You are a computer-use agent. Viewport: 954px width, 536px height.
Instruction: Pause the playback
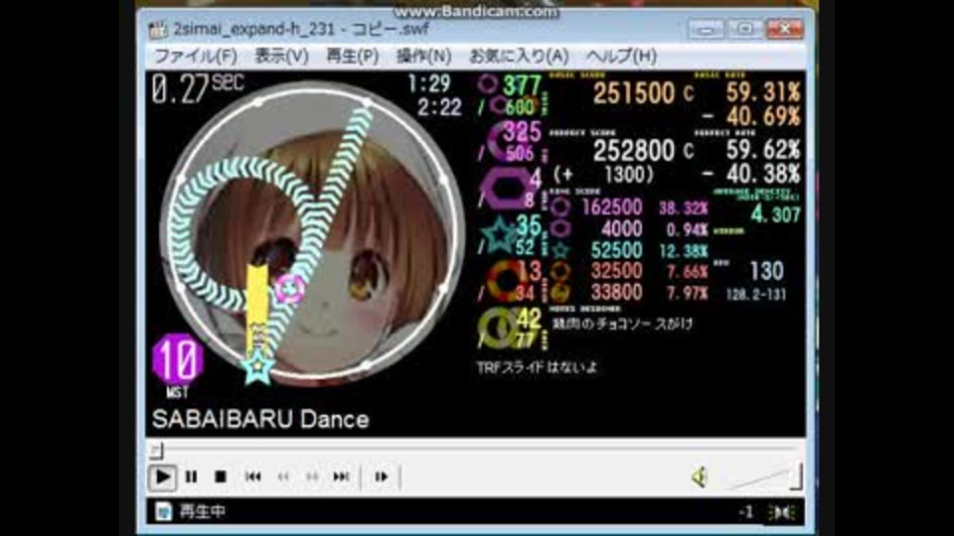click(x=191, y=477)
